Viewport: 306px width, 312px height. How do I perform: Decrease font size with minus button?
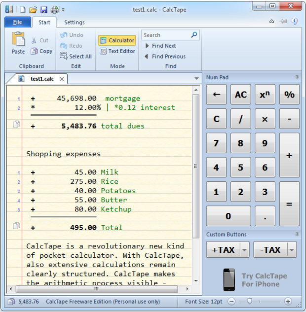click(231, 302)
